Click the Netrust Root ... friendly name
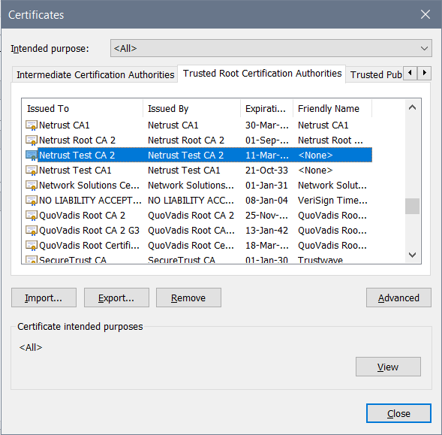The image size is (442, 435). pos(330,140)
